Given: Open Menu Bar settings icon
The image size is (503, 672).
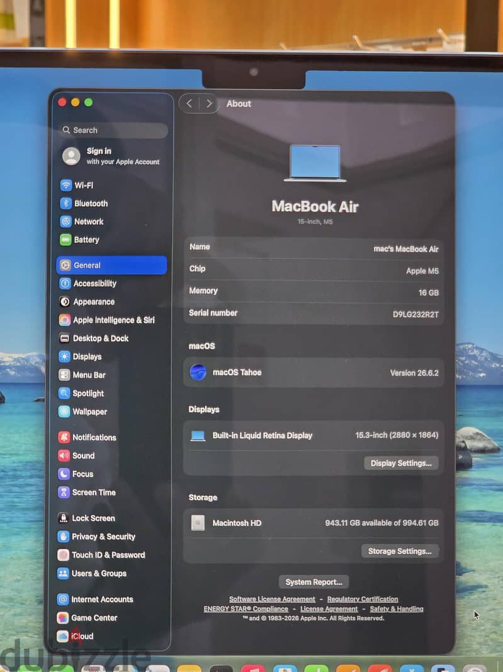Looking at the screenshot, I should [x=64, y=375].
